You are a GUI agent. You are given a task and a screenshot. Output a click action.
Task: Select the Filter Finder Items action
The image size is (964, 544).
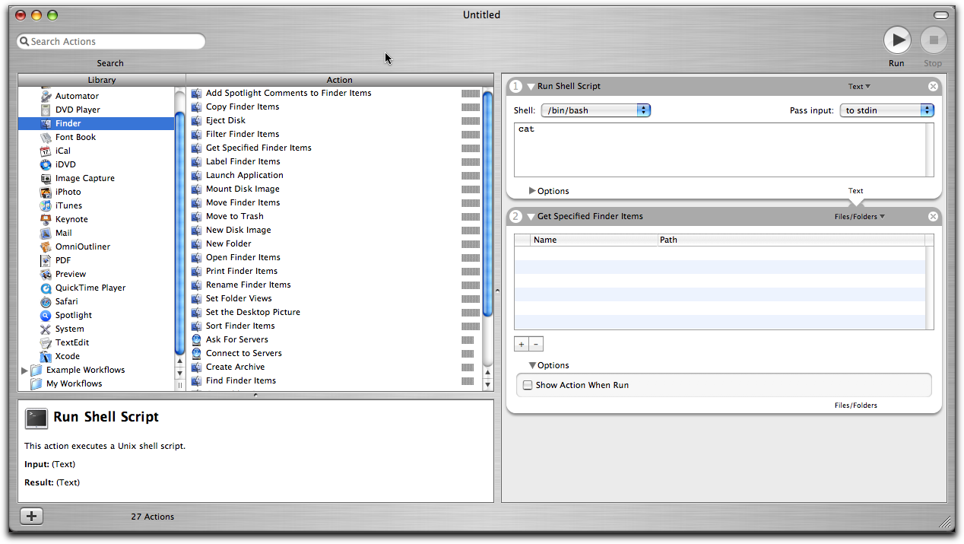coord(243,134)
